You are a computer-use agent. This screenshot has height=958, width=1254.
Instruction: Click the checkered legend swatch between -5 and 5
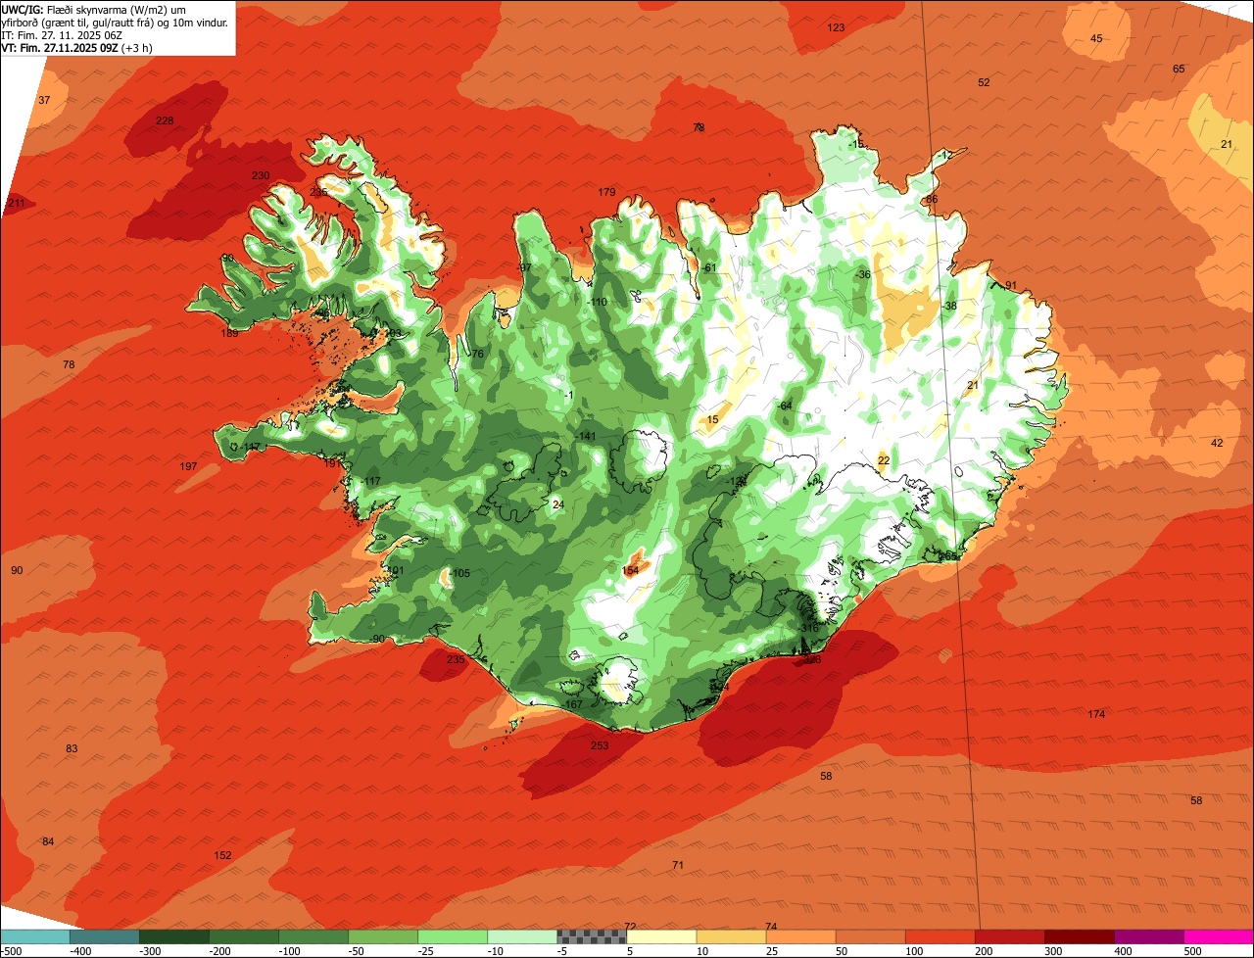(592, 936)
